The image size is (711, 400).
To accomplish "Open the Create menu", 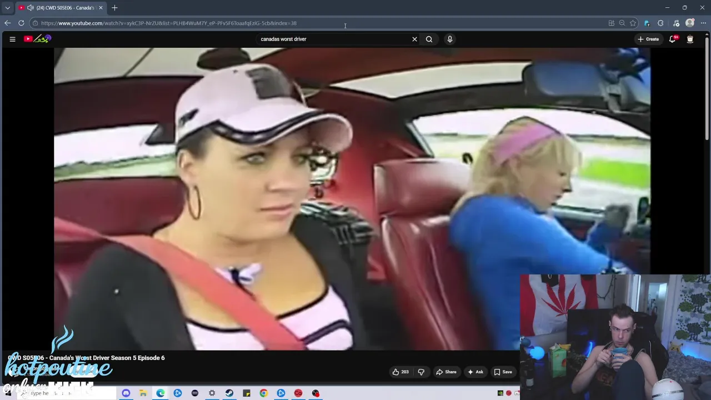I will (x=648, y=39).
